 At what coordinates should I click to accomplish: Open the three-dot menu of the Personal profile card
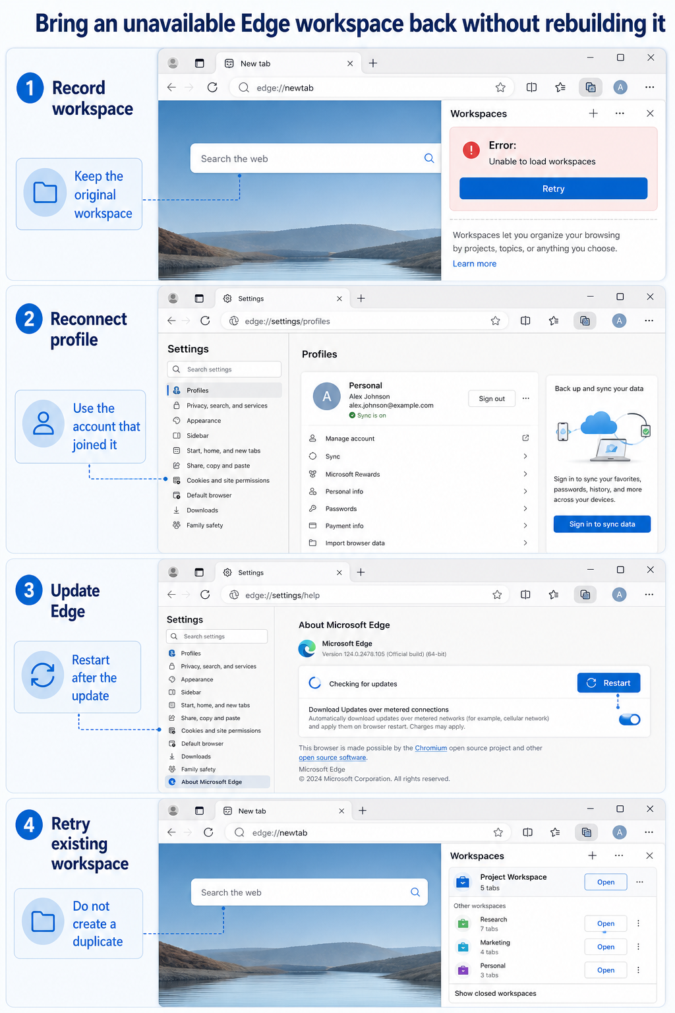[526, 398]
